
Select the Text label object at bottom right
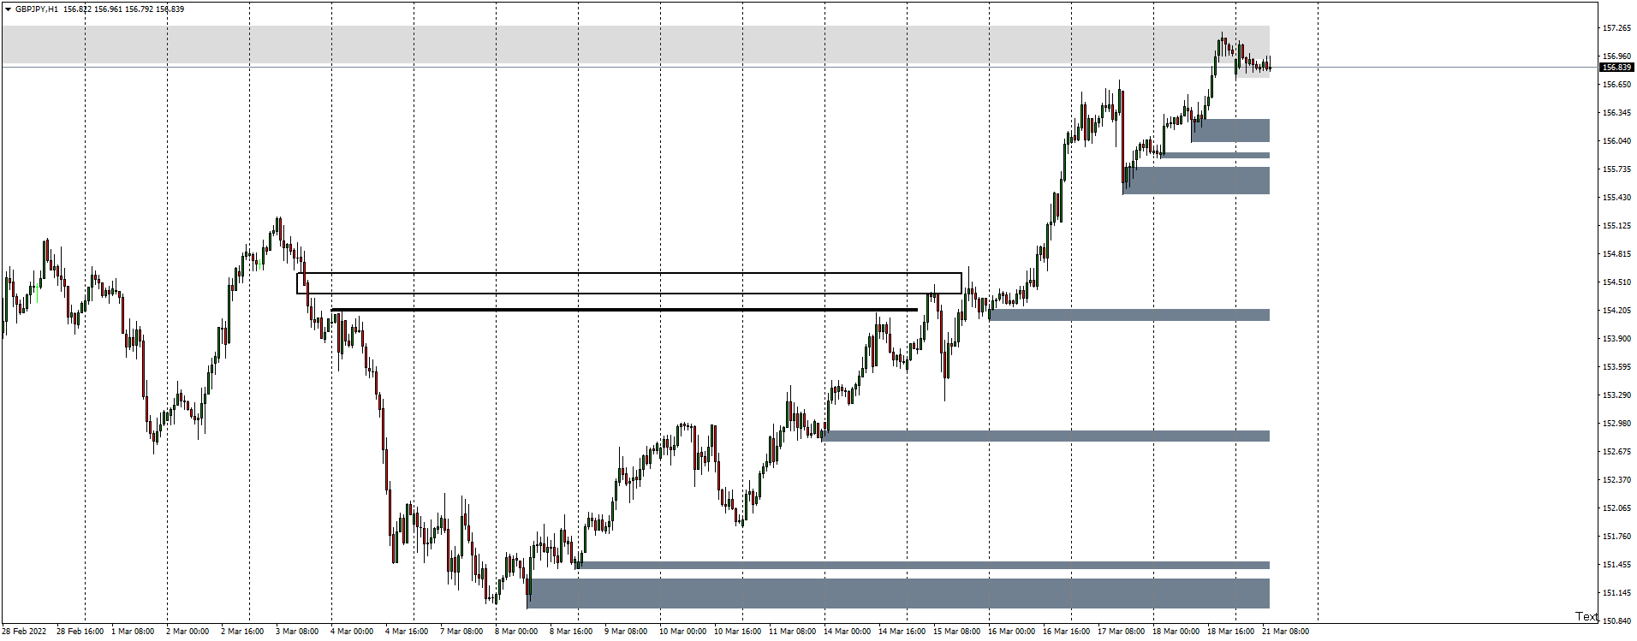(x=1586, y=616)
